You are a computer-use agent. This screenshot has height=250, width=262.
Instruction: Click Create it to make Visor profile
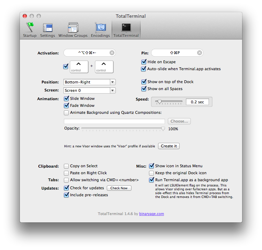169,146
